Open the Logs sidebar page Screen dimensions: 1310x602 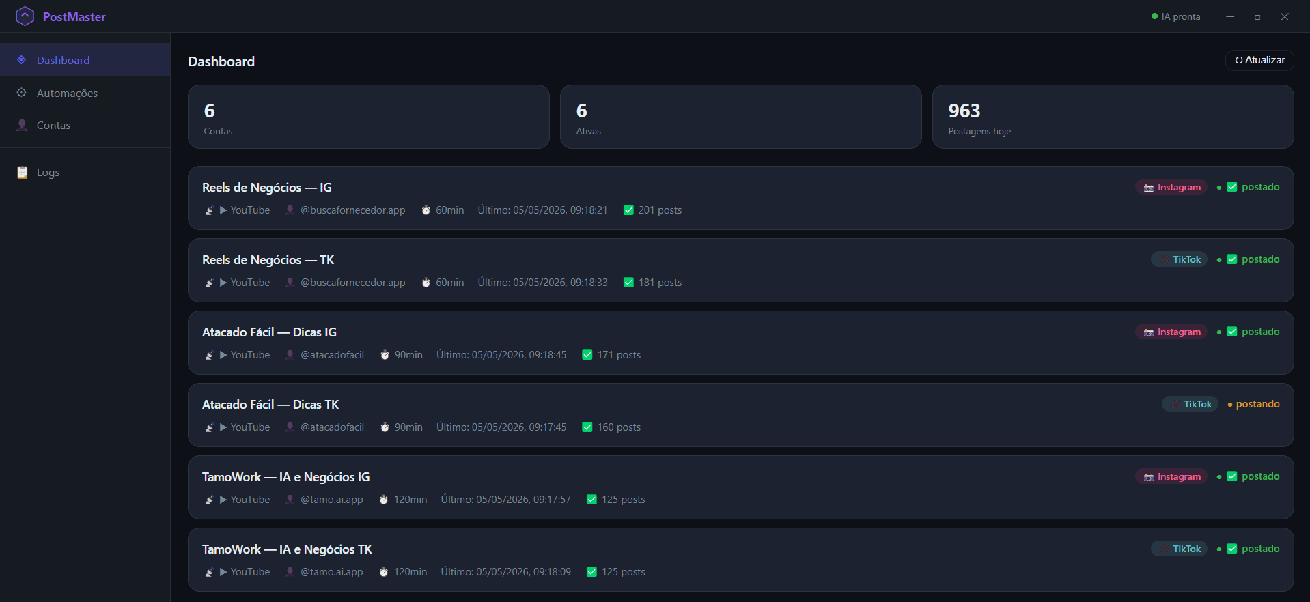[x=85, y=172]
